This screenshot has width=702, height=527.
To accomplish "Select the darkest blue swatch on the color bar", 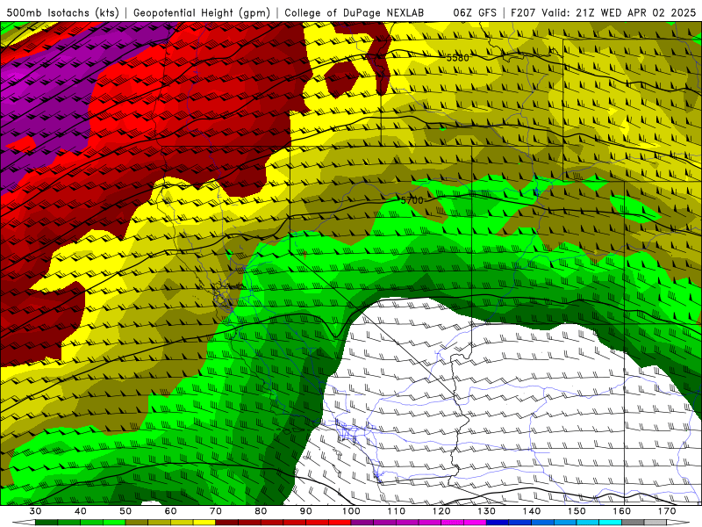I will coord(498,523).
